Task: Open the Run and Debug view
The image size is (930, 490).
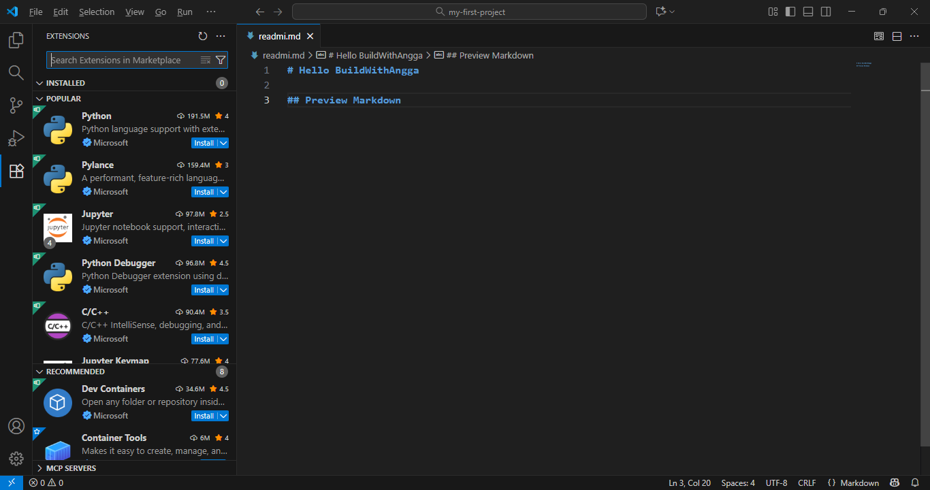Action: click(16, 138)
